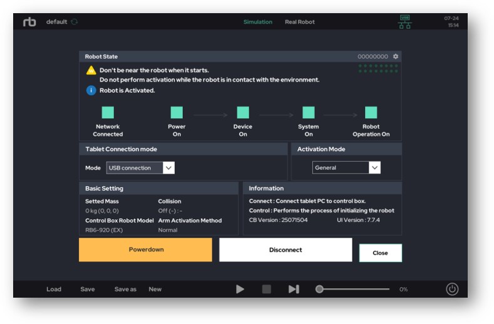Click the green status dots grid

click(378, 68)
